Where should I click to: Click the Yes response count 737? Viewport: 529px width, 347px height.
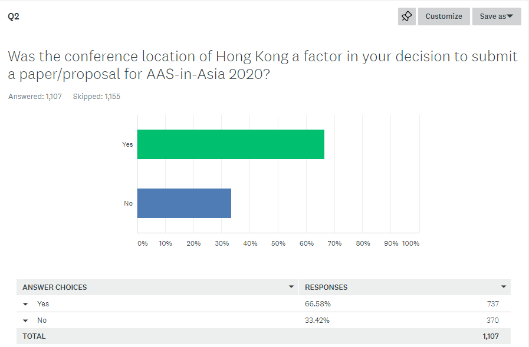(x=492, y=304)
